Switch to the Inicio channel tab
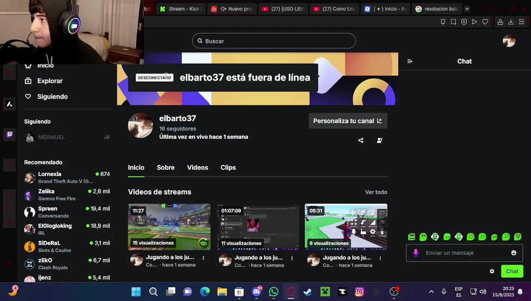The height and width of the screenshot is (301, 531). (136, 168)
